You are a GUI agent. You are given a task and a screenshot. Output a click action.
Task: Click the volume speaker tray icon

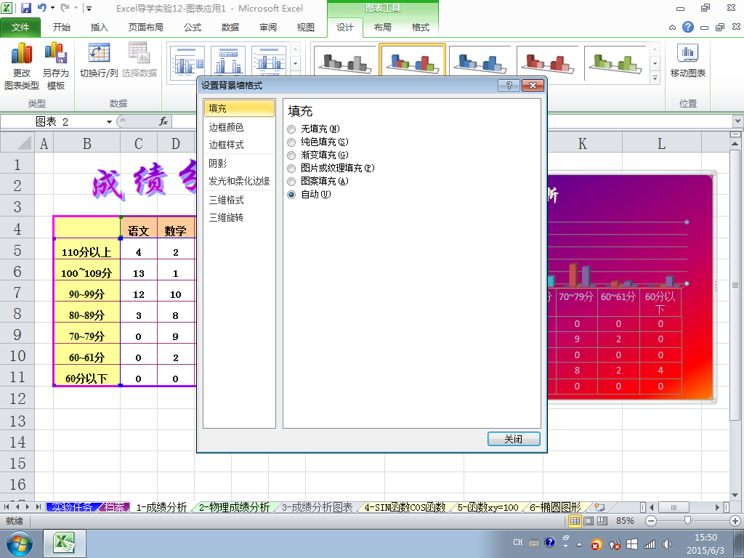pyautogui.click(x=668, y=544)
